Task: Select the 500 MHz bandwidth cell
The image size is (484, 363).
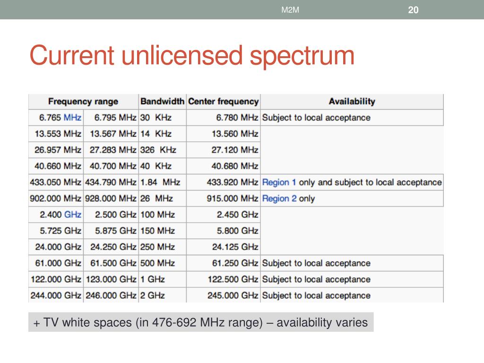Action: tap(163, 263)
